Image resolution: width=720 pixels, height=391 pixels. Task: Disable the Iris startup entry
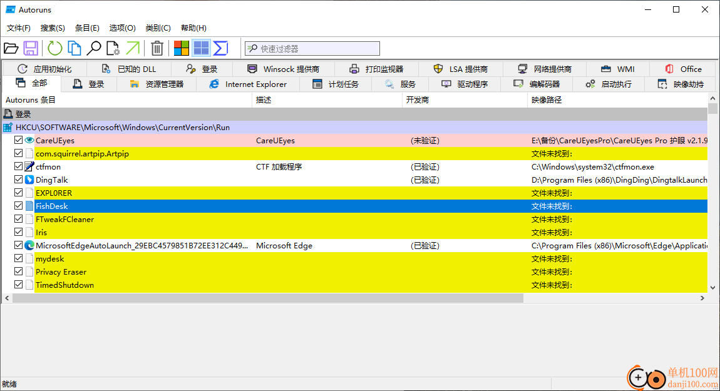pyautogui.click(x=18, y=232)
